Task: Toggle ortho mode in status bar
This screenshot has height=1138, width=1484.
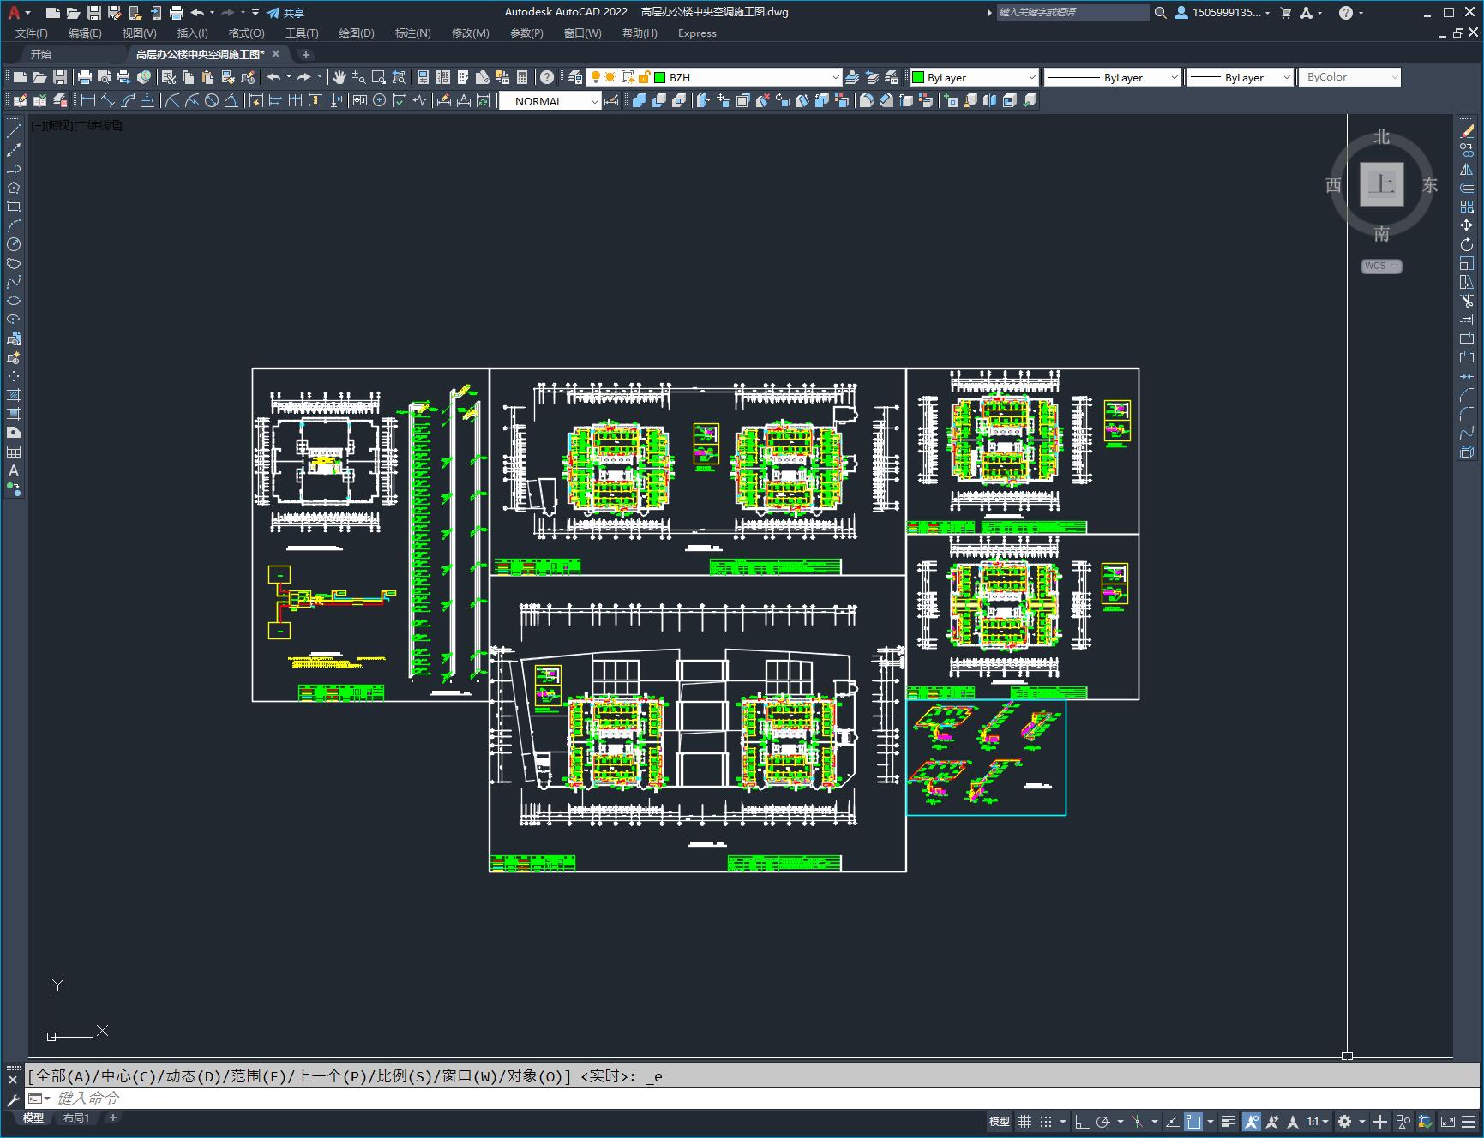Action: [x=1082, y=1121]
